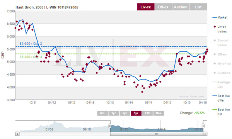Select the Auction tab
This screenshot has width=232, height=139.
181,7
